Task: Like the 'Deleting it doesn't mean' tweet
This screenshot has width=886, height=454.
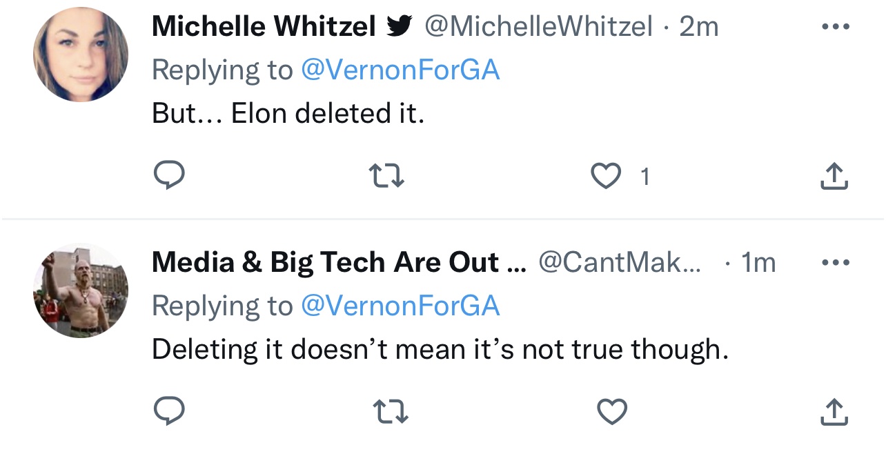Action: (611, 412)
